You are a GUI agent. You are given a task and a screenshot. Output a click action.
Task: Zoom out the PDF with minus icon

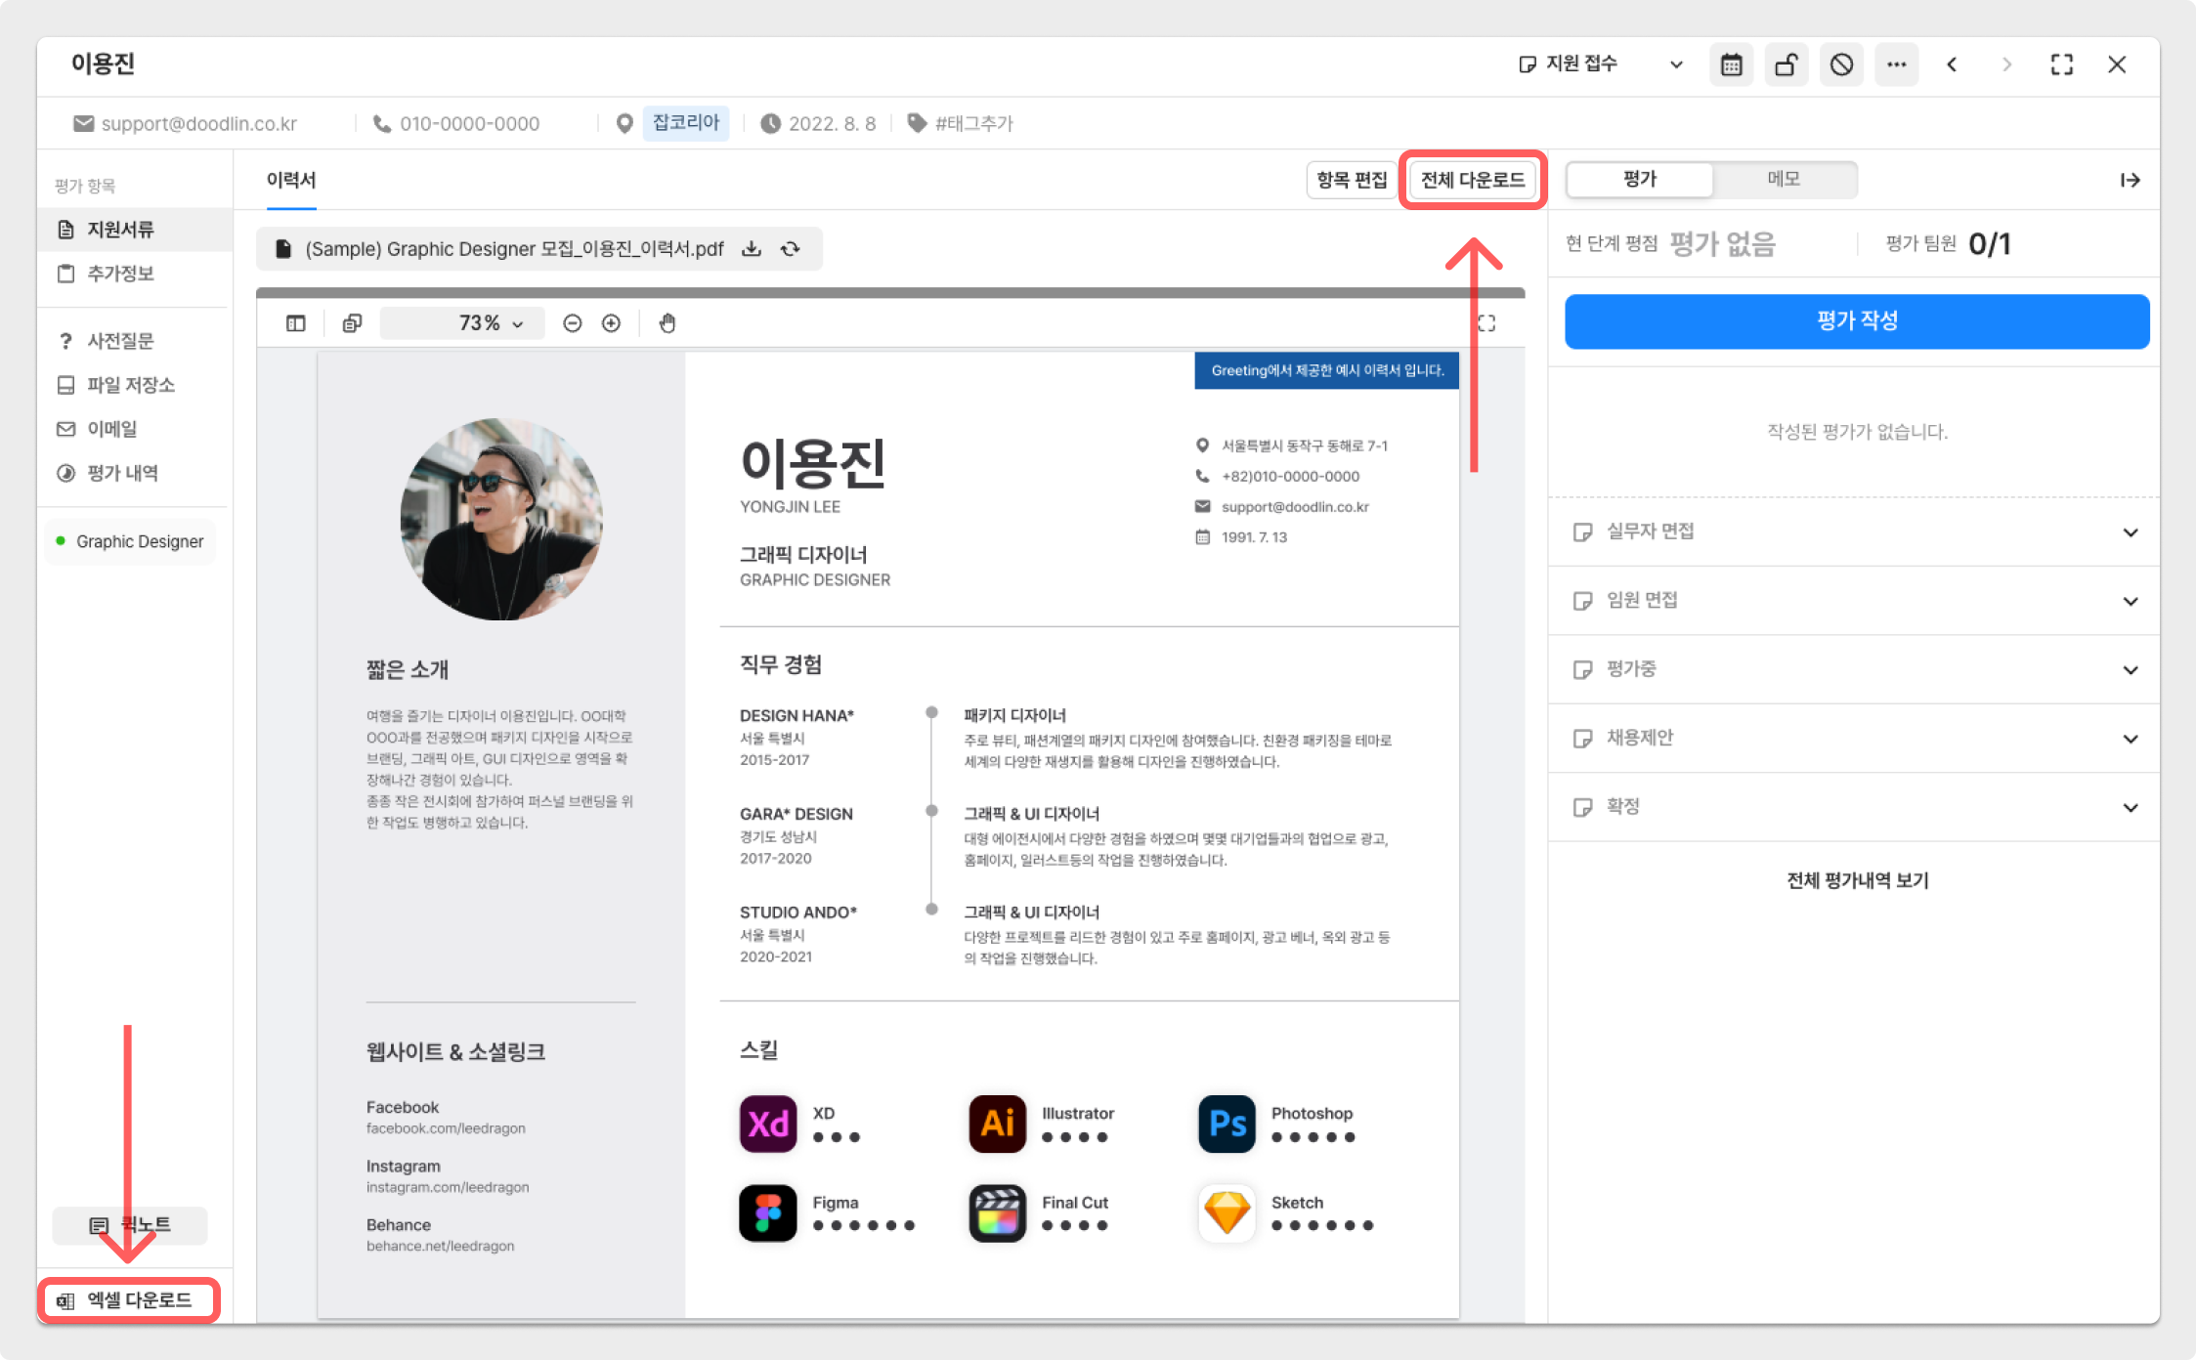573,323
